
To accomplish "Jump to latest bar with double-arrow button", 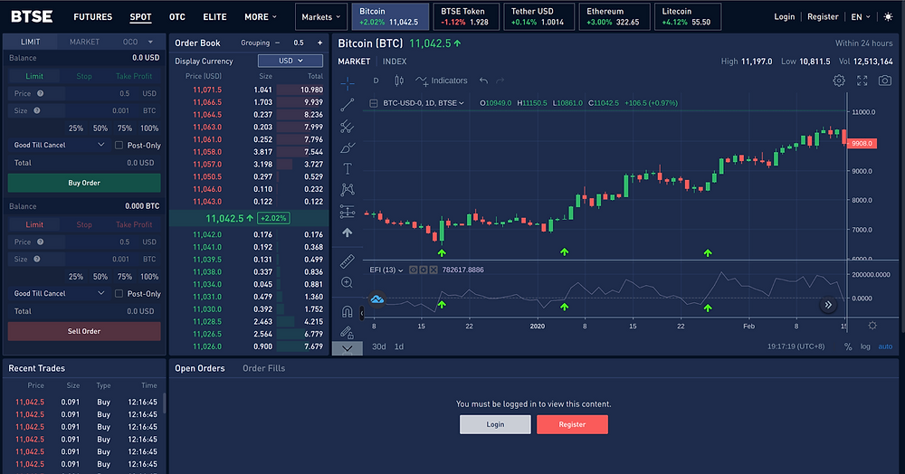I will [828, 305].
